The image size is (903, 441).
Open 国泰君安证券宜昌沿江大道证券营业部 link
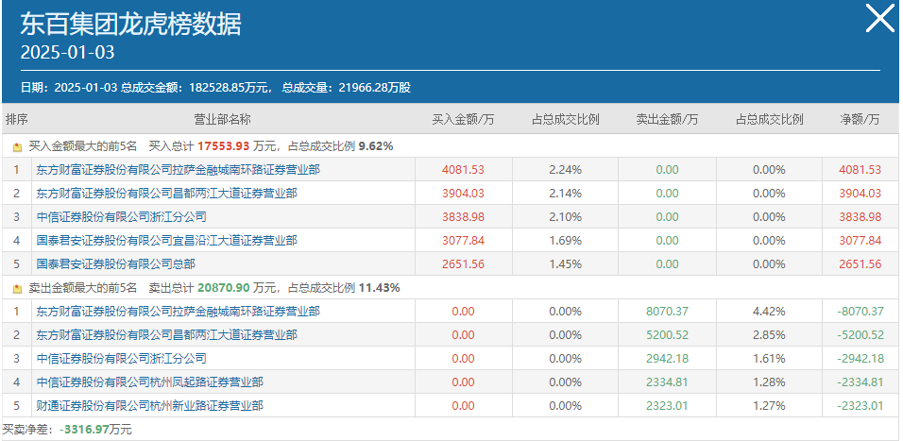pyautogui.click(x=166, y=241)
